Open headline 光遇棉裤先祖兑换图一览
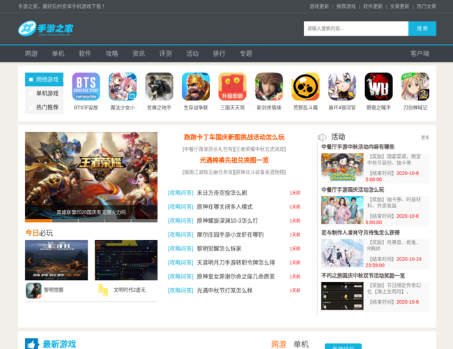453x349 pixels. pyautogui.click(x=234, y=161)
